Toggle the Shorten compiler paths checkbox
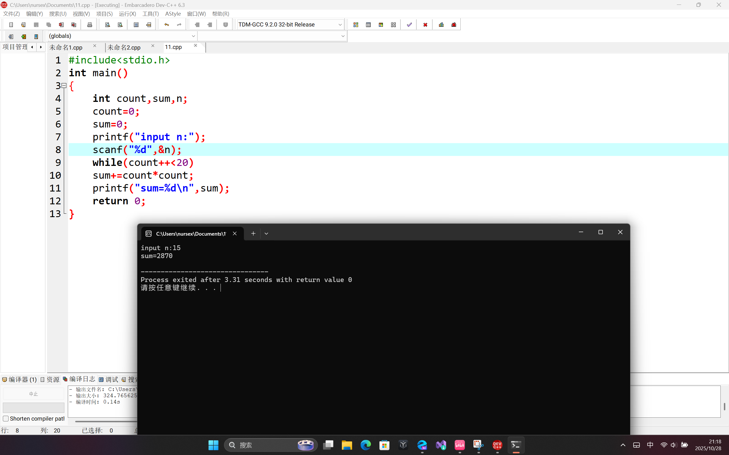 pyautogui.click(x=6, y=419)
